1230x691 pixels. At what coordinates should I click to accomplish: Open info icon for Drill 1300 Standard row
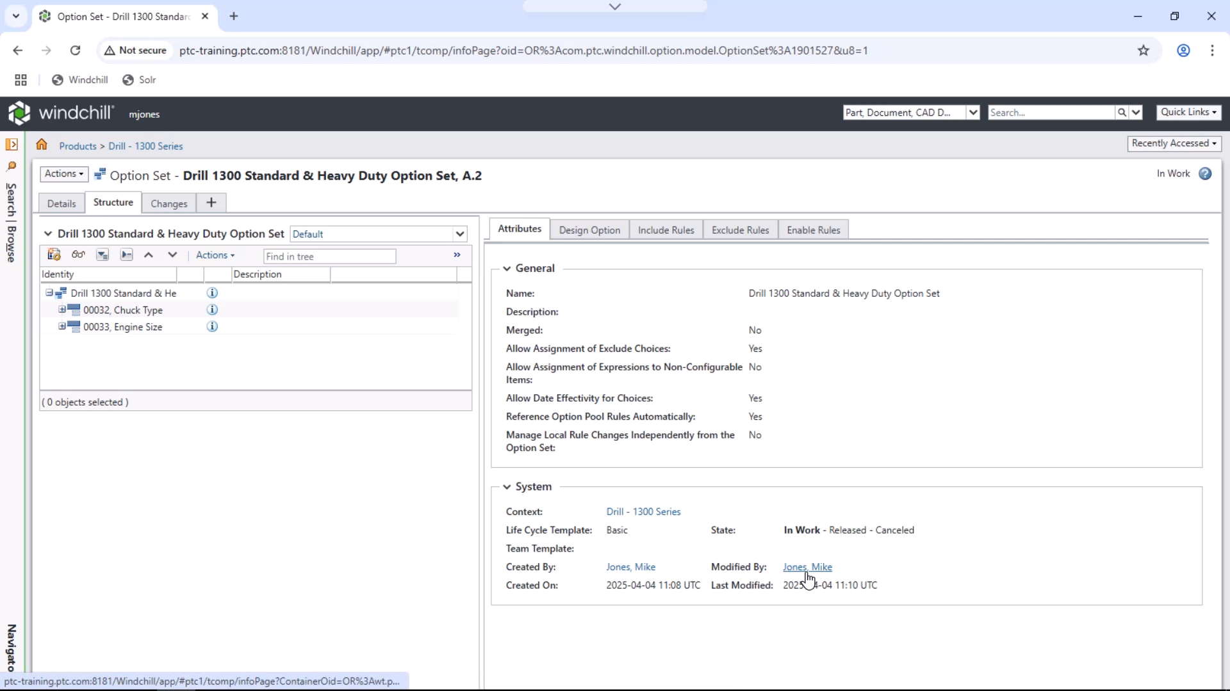pos(212,292)
